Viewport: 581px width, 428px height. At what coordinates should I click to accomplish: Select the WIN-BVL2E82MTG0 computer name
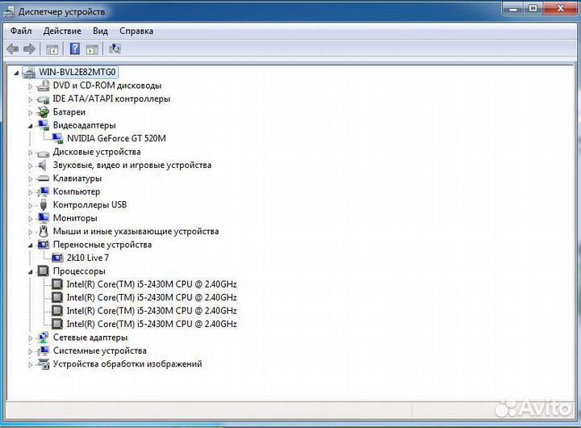tap(77, 72)
